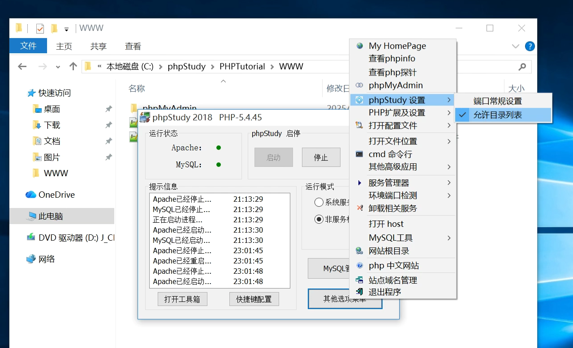Screen dimensions: 573x348
Task: Click the 其他选项菜单 button
Action: (x=345, y=299)
